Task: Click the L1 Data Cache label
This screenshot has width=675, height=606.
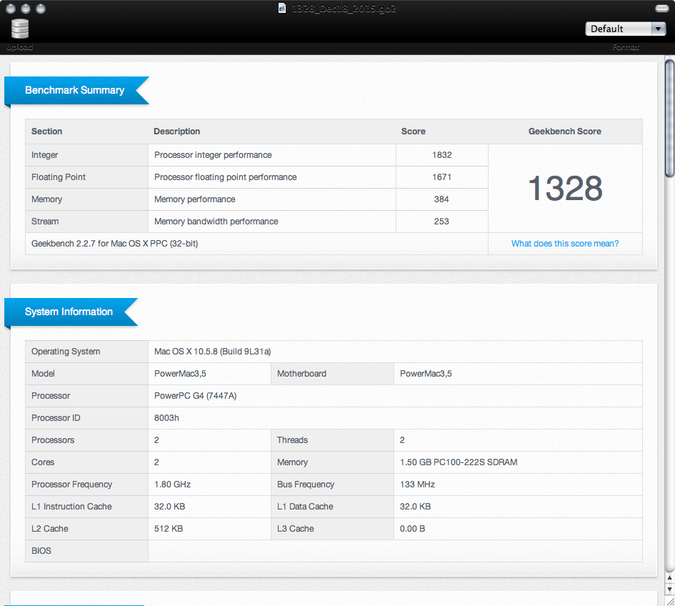Action: click(305, 507)
